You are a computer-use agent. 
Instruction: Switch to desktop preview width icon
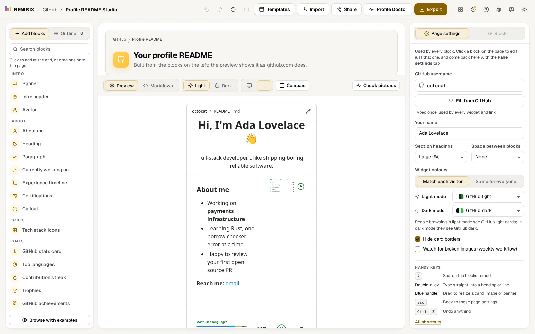[249, 86]
